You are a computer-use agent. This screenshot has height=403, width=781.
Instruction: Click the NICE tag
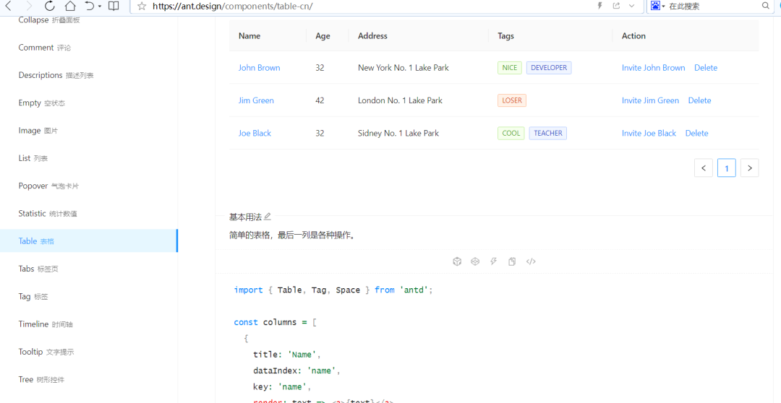click(x=510, y=68)
